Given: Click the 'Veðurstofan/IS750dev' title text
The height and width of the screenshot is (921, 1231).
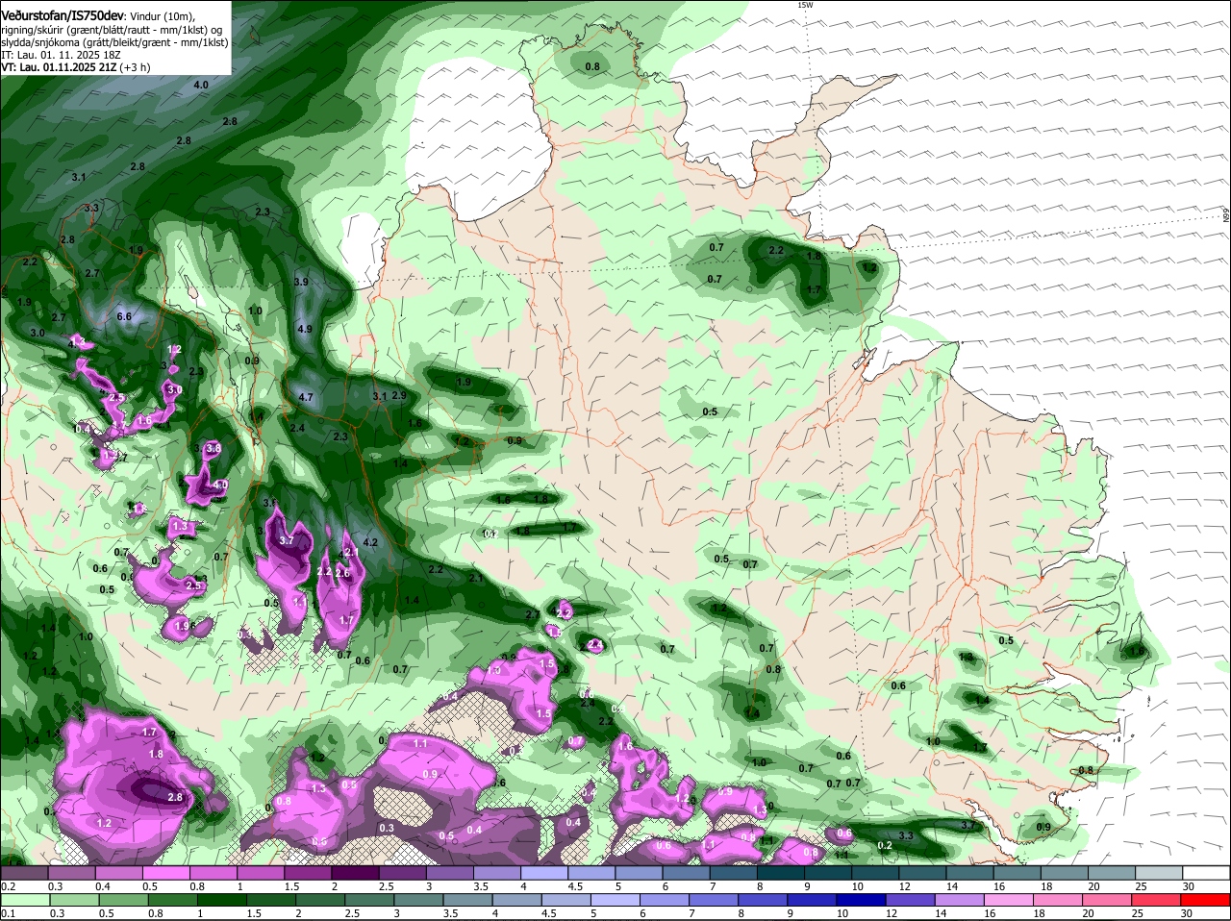Looking at the screenshot, I should 63,16.
